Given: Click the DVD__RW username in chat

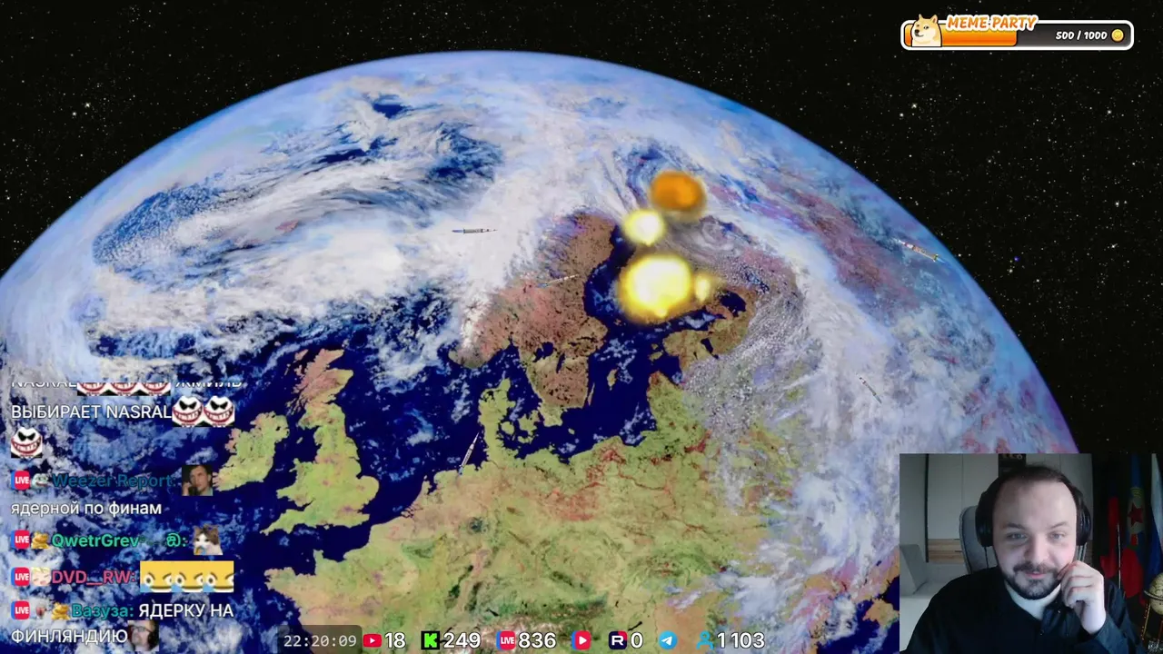Looking at the screenshot, I should 94,577.
